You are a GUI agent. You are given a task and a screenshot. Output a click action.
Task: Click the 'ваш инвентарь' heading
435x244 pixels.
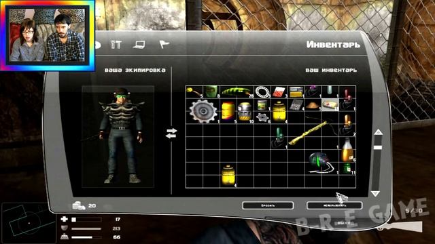[x=331, y=70]
